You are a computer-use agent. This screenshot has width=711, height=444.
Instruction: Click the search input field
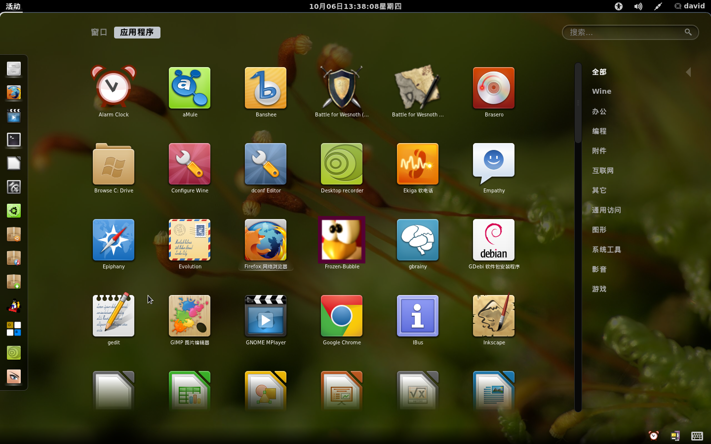click(x=625, y=33)
